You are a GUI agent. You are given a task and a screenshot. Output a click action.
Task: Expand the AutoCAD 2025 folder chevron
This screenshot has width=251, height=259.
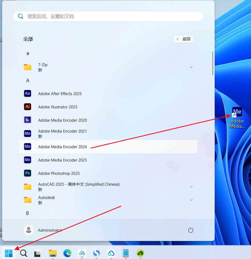click(191, 187)
